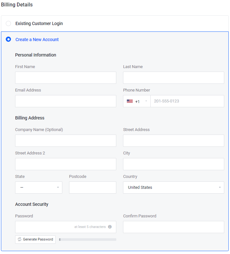
Task: Click the US flag icon in phone field
Action: click(129, 101)
